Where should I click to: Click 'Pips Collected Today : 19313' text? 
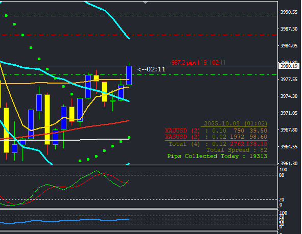point(217,156)
